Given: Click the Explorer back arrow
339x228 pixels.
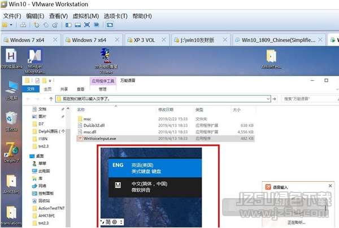Looking at the screenshot, I should [x=28, y=99].
